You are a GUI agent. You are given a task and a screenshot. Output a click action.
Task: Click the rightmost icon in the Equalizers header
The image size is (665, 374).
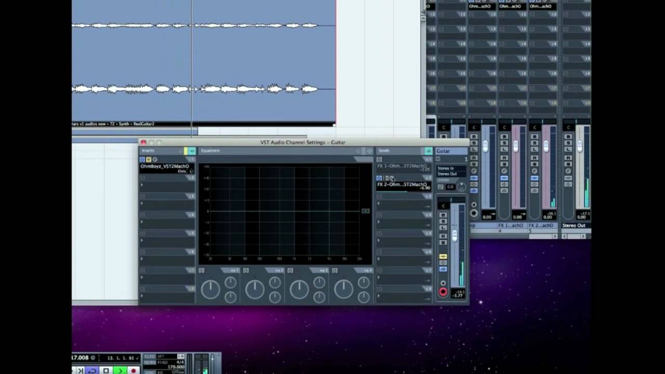tap(369, 151)
